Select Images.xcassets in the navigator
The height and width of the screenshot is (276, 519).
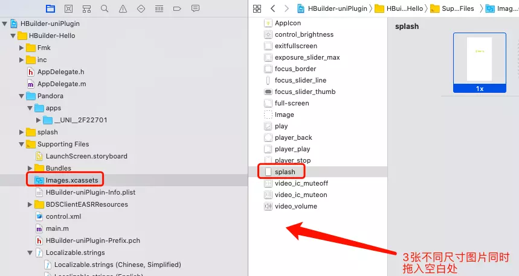click(71, 180)
